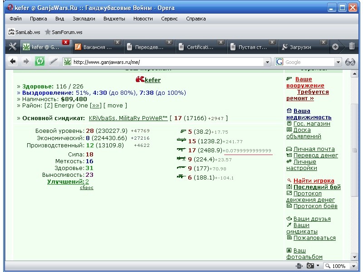The height and width of the screenshot is (272, 363).
Task: Switch to the Certificati... tab
Action: [201, 47]
